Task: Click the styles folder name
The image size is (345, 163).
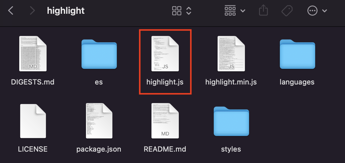Action: pyautogui.click(x=231, y=149)
